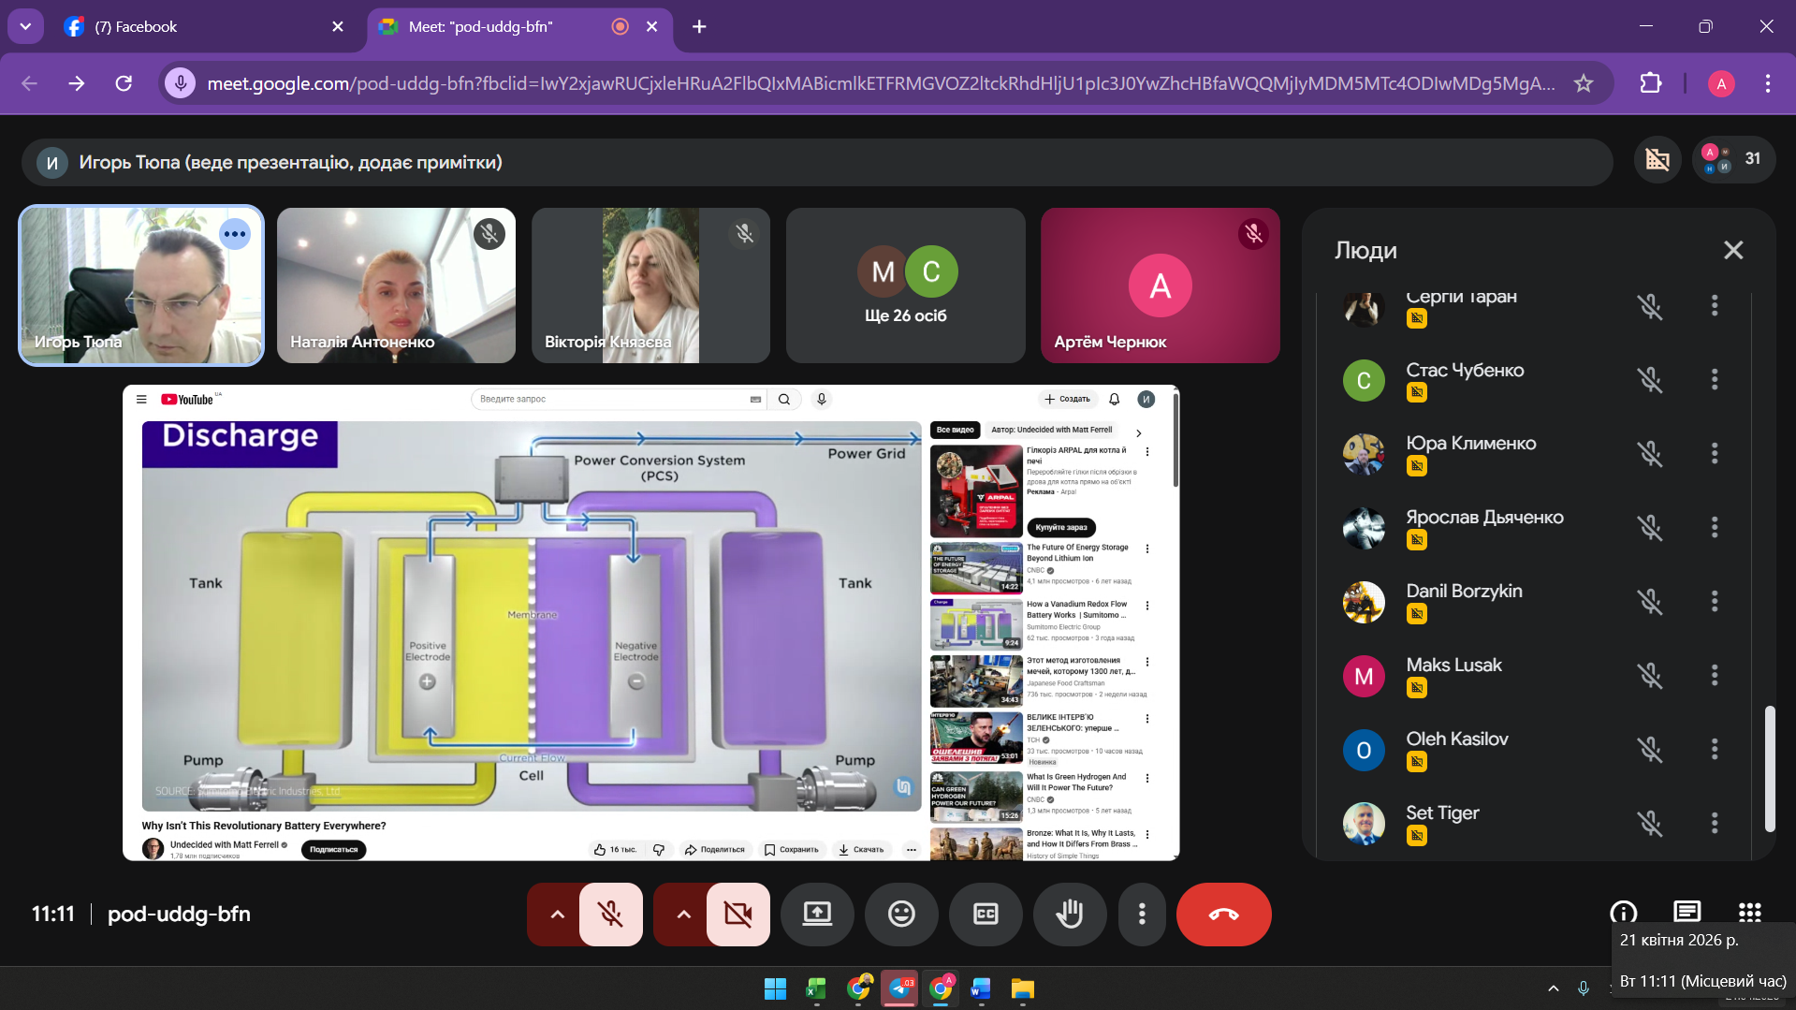
Task: Click the muted mic icon for Danil Borzykin
Action: point(1650,601)
